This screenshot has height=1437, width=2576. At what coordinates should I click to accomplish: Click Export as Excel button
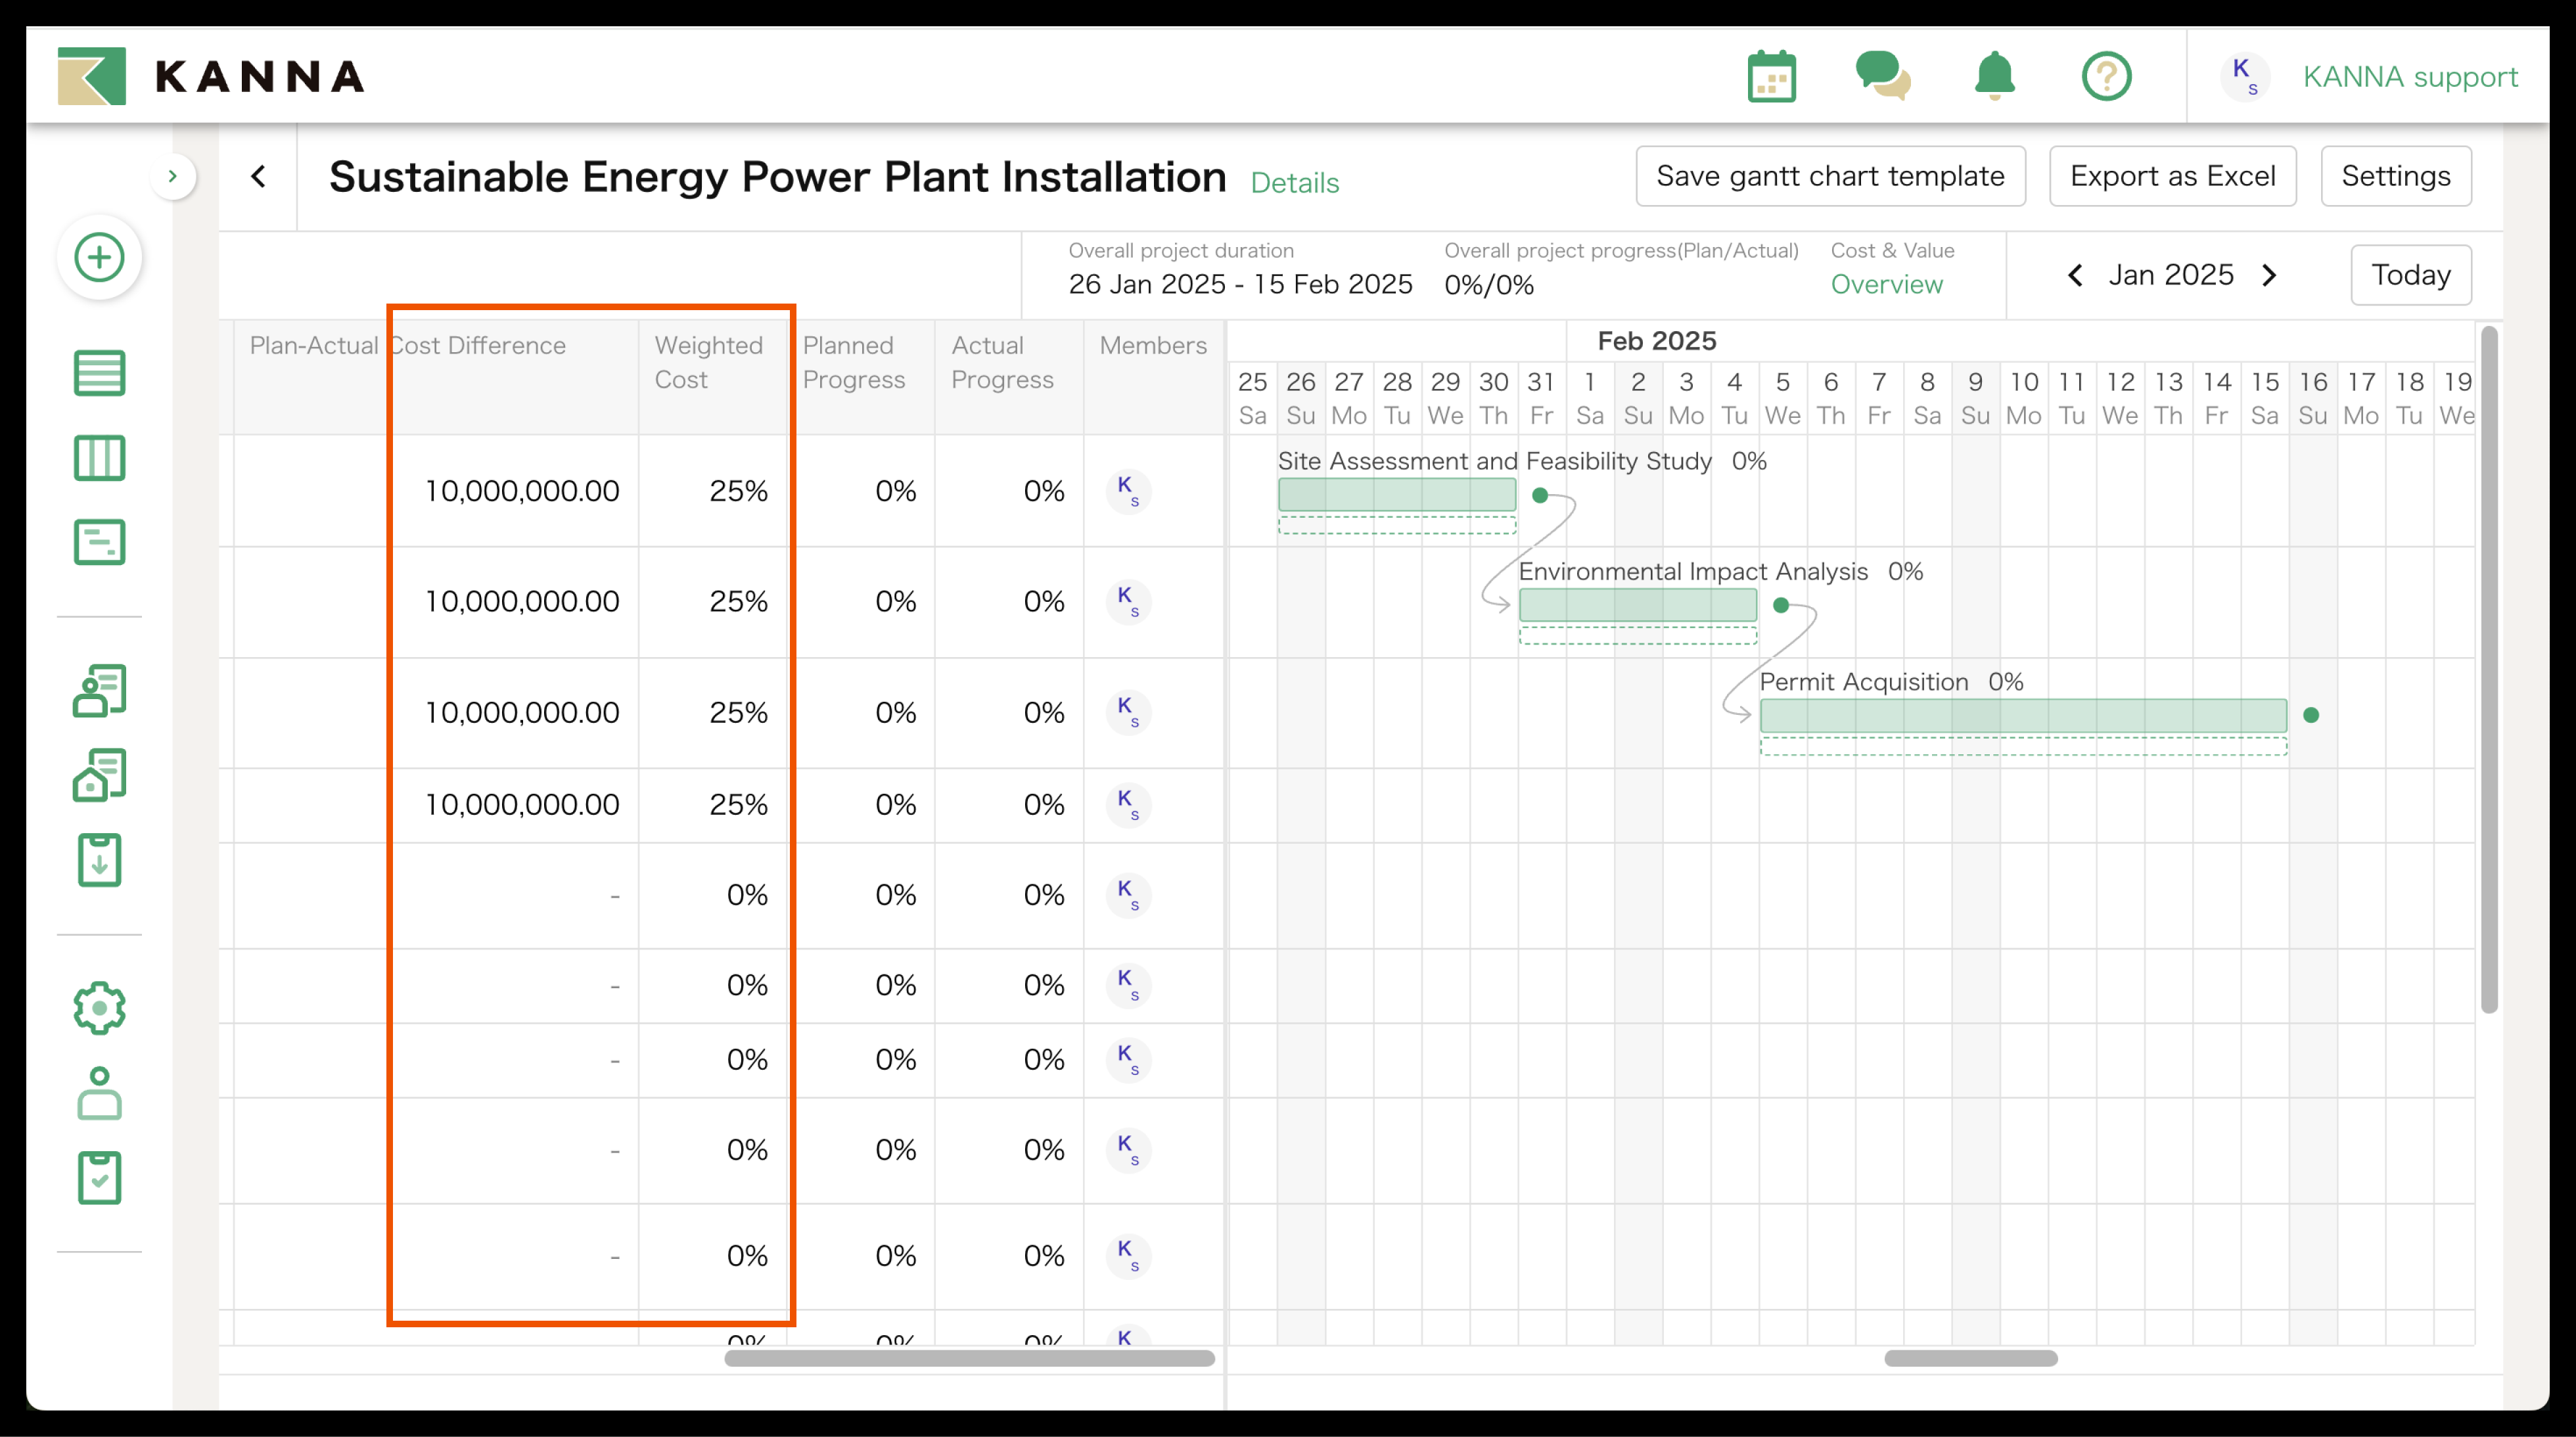[x=2171, y=177]
